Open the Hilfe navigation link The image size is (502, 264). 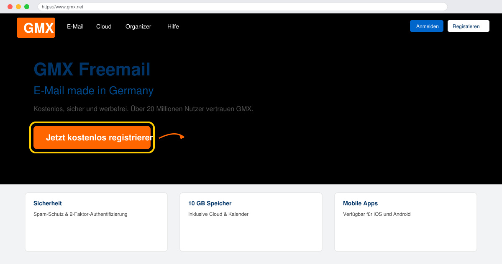click(x=173, y=26)
